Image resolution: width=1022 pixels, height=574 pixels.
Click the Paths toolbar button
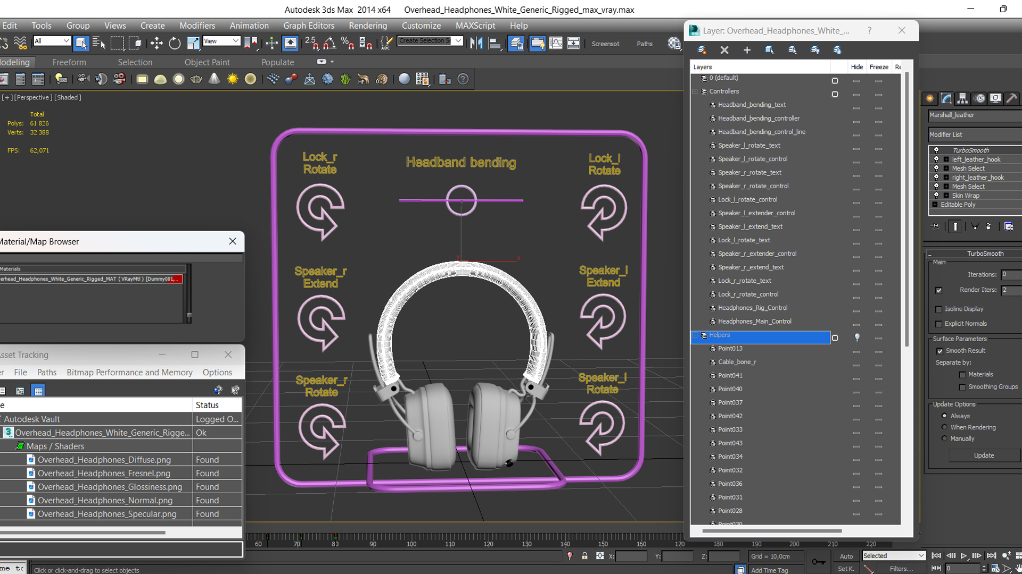coord(645,44)
